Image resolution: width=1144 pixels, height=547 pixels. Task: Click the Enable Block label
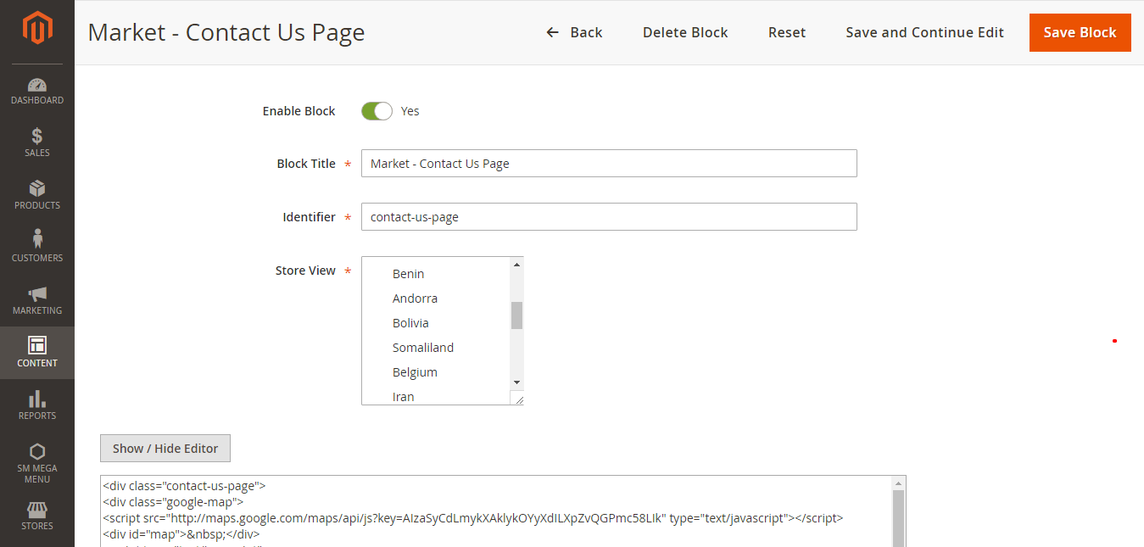click(299, 111)
